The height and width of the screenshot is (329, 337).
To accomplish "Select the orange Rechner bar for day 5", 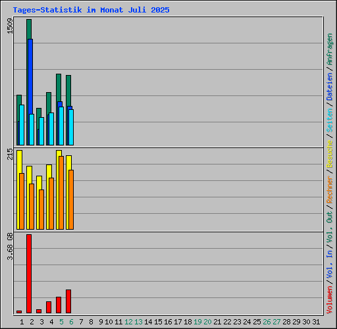I will (x=61, y=193).
